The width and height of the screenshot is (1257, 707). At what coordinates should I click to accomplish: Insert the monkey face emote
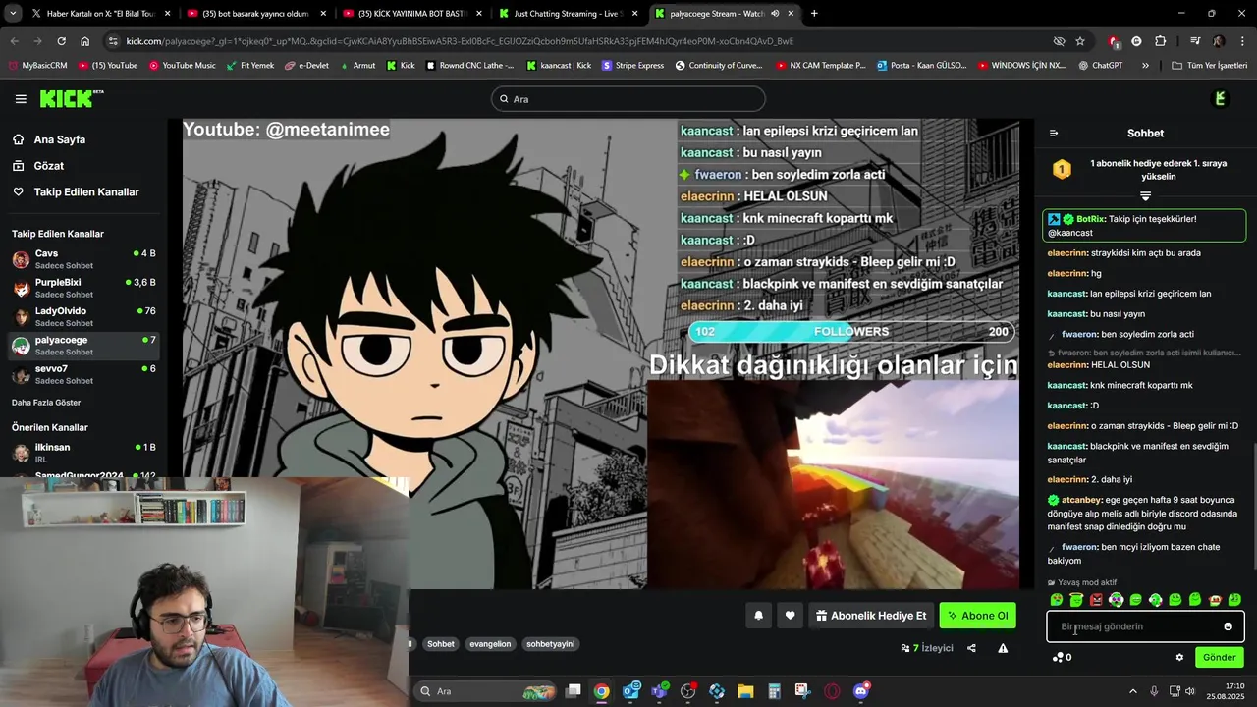[1215, 600]
